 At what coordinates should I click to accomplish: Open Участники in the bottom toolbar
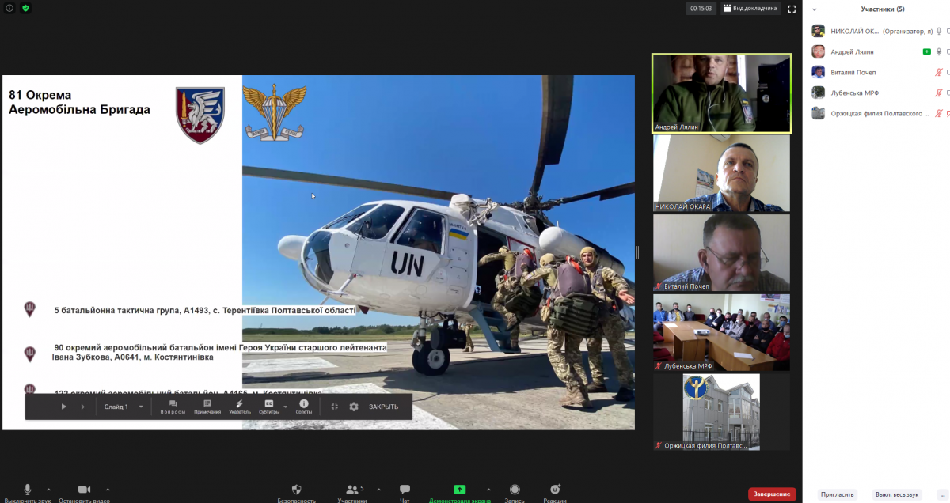coord(353,490)
